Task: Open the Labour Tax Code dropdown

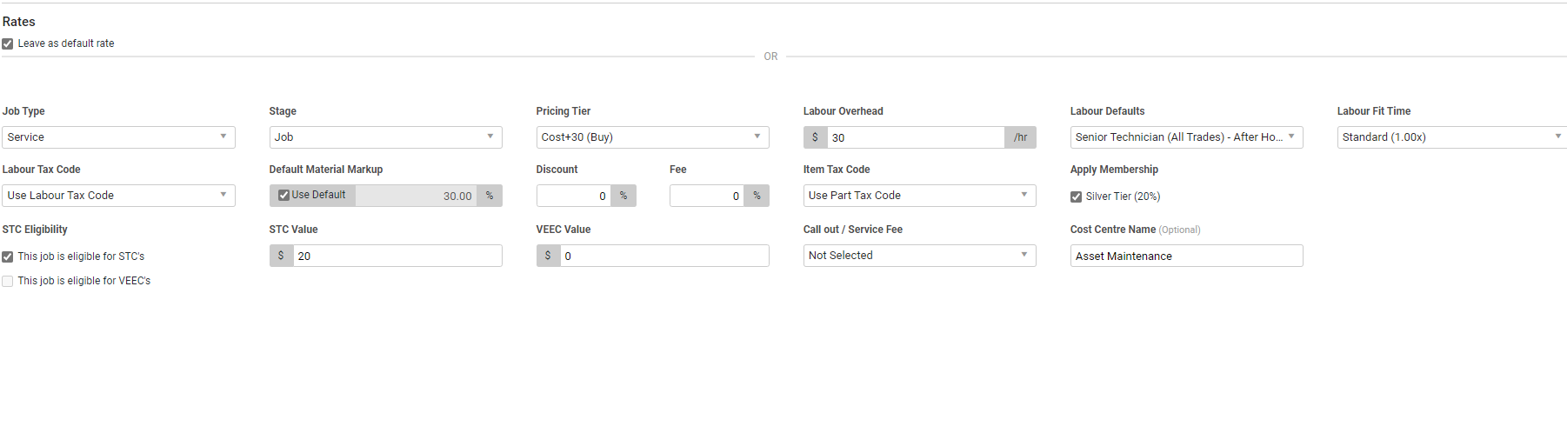Action: (118, 196)
